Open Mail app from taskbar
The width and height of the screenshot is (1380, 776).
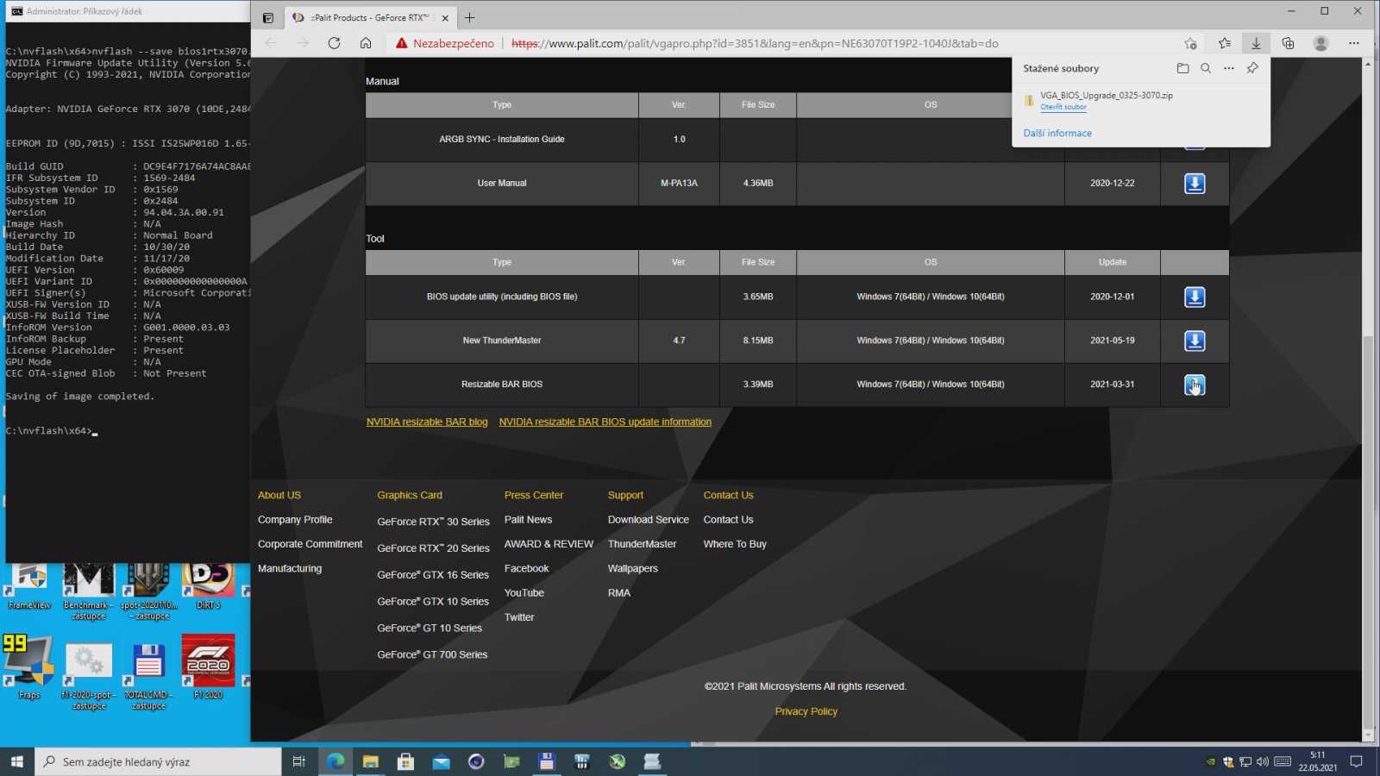(441, 761)
